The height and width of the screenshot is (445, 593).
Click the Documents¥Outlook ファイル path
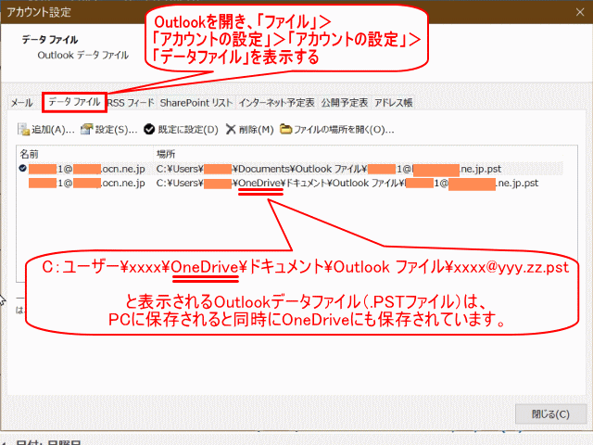point(329,169)
